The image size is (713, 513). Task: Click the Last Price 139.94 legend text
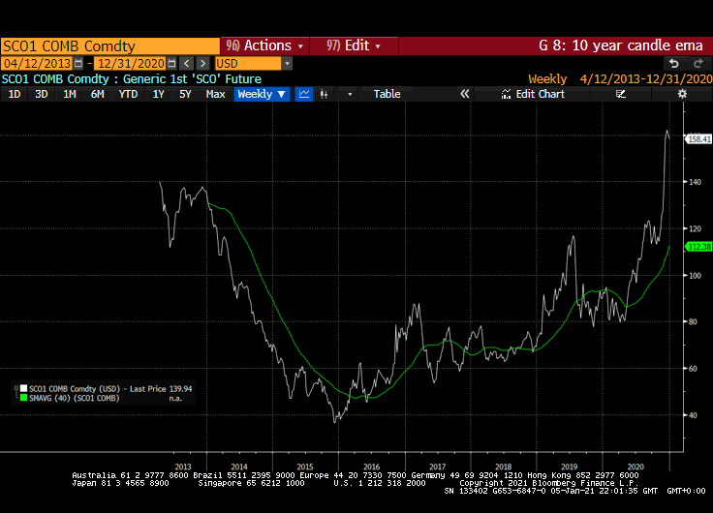tap(161, 389)
